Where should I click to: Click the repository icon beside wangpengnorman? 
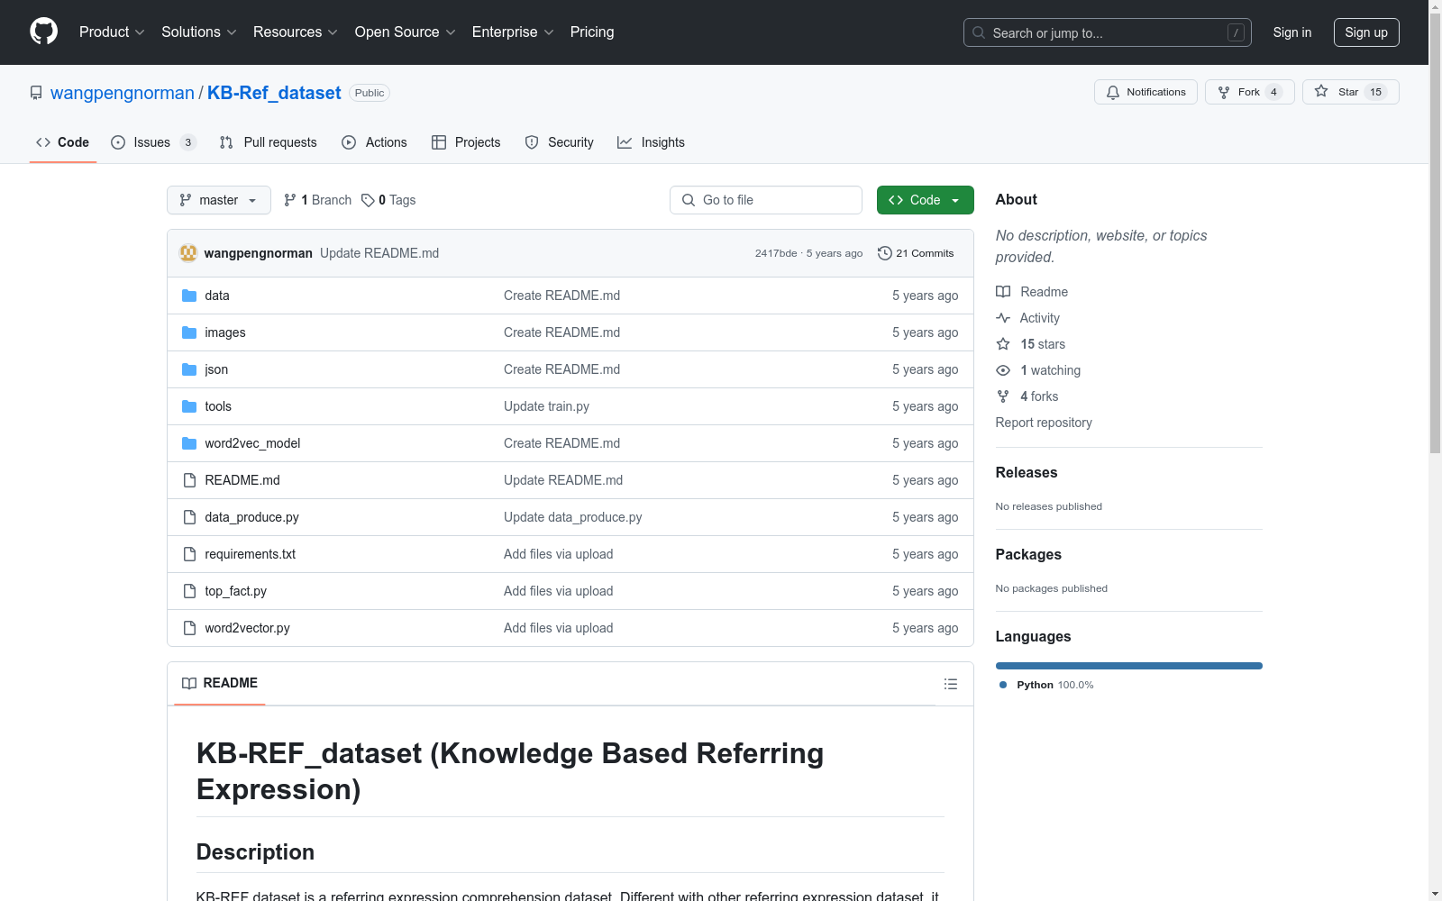coord(36,93)
